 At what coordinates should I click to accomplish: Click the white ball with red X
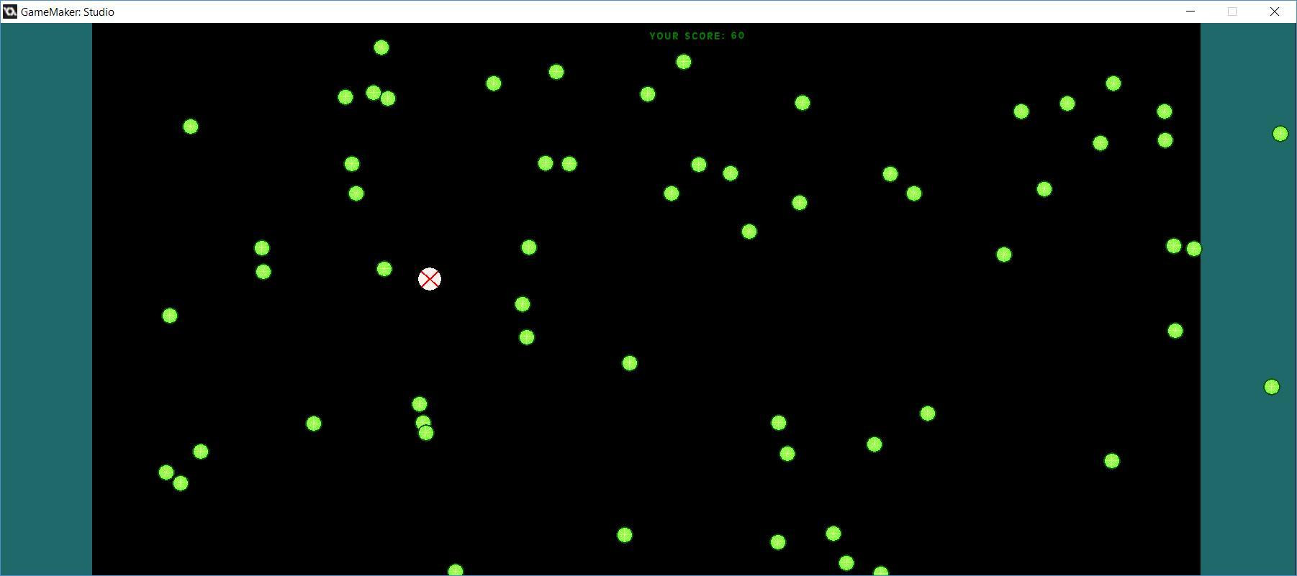(430, 279)
